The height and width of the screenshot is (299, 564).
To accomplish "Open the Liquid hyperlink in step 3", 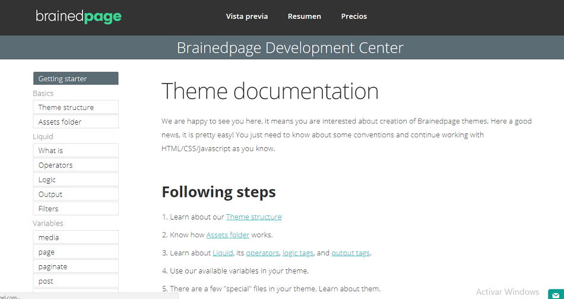I will (223, 253).
